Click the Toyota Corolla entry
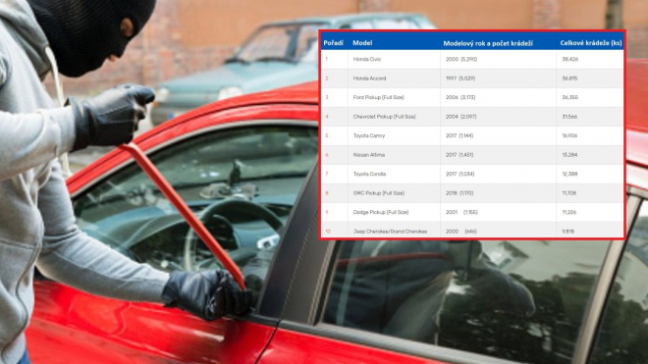Screen dimensions: 648x364 (x=369, y=174)
